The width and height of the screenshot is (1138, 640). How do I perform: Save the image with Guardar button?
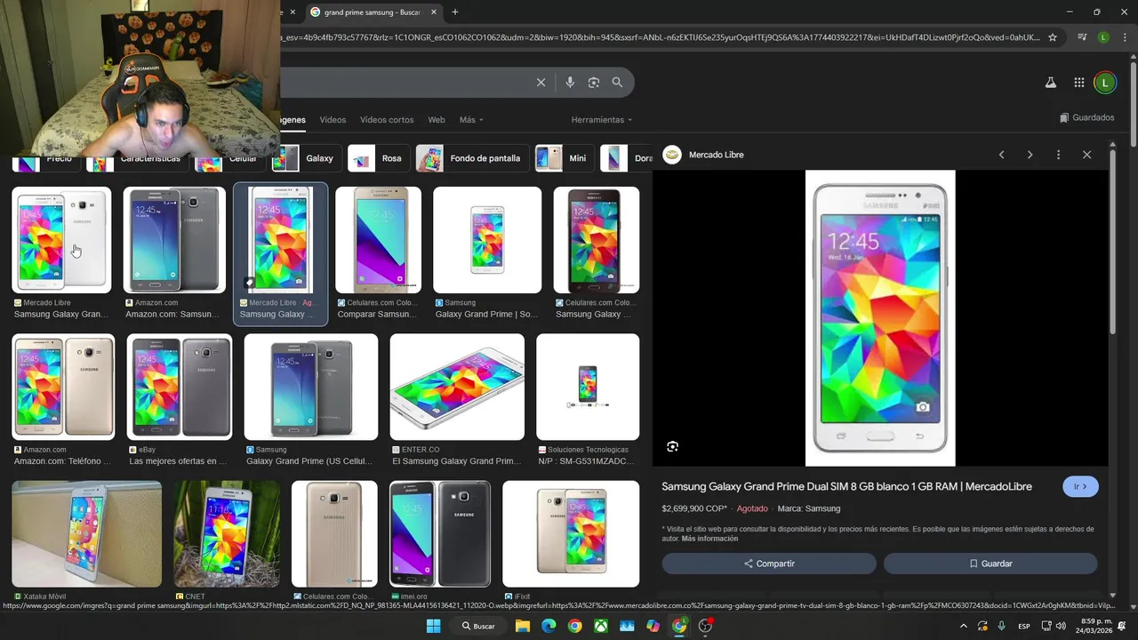pos(990,564)
